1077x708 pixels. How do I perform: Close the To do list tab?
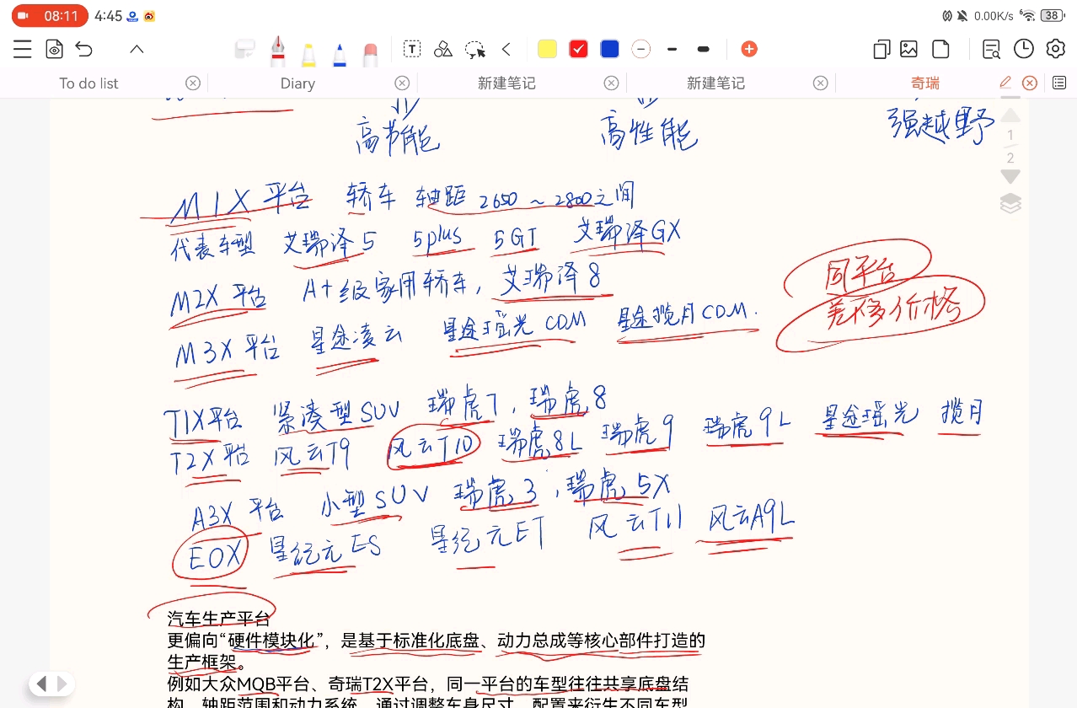coord(193,83)
